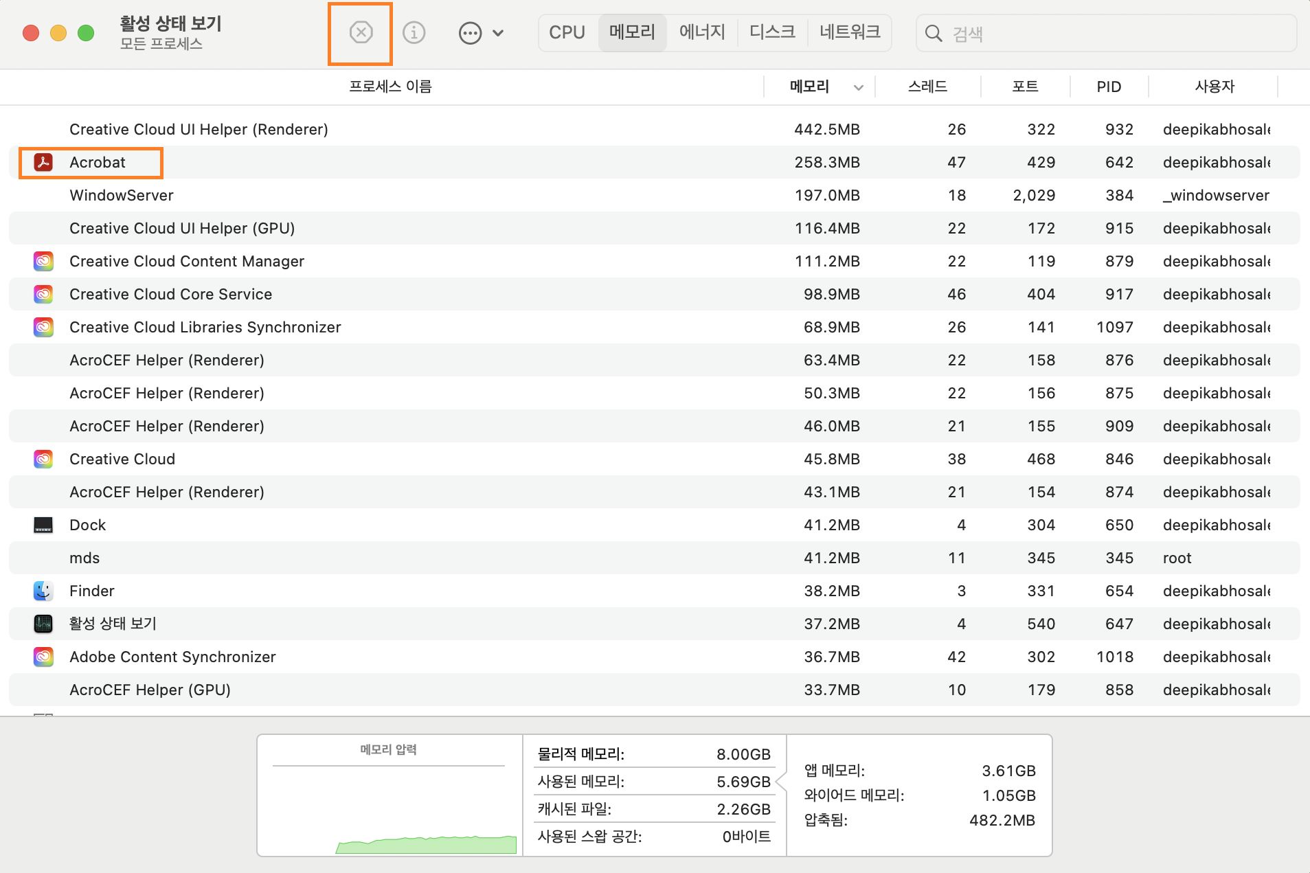Open the sort direction chevron on 메모리 column
The width and height of the screenshot is (1310, 873).
click(858, 87)
